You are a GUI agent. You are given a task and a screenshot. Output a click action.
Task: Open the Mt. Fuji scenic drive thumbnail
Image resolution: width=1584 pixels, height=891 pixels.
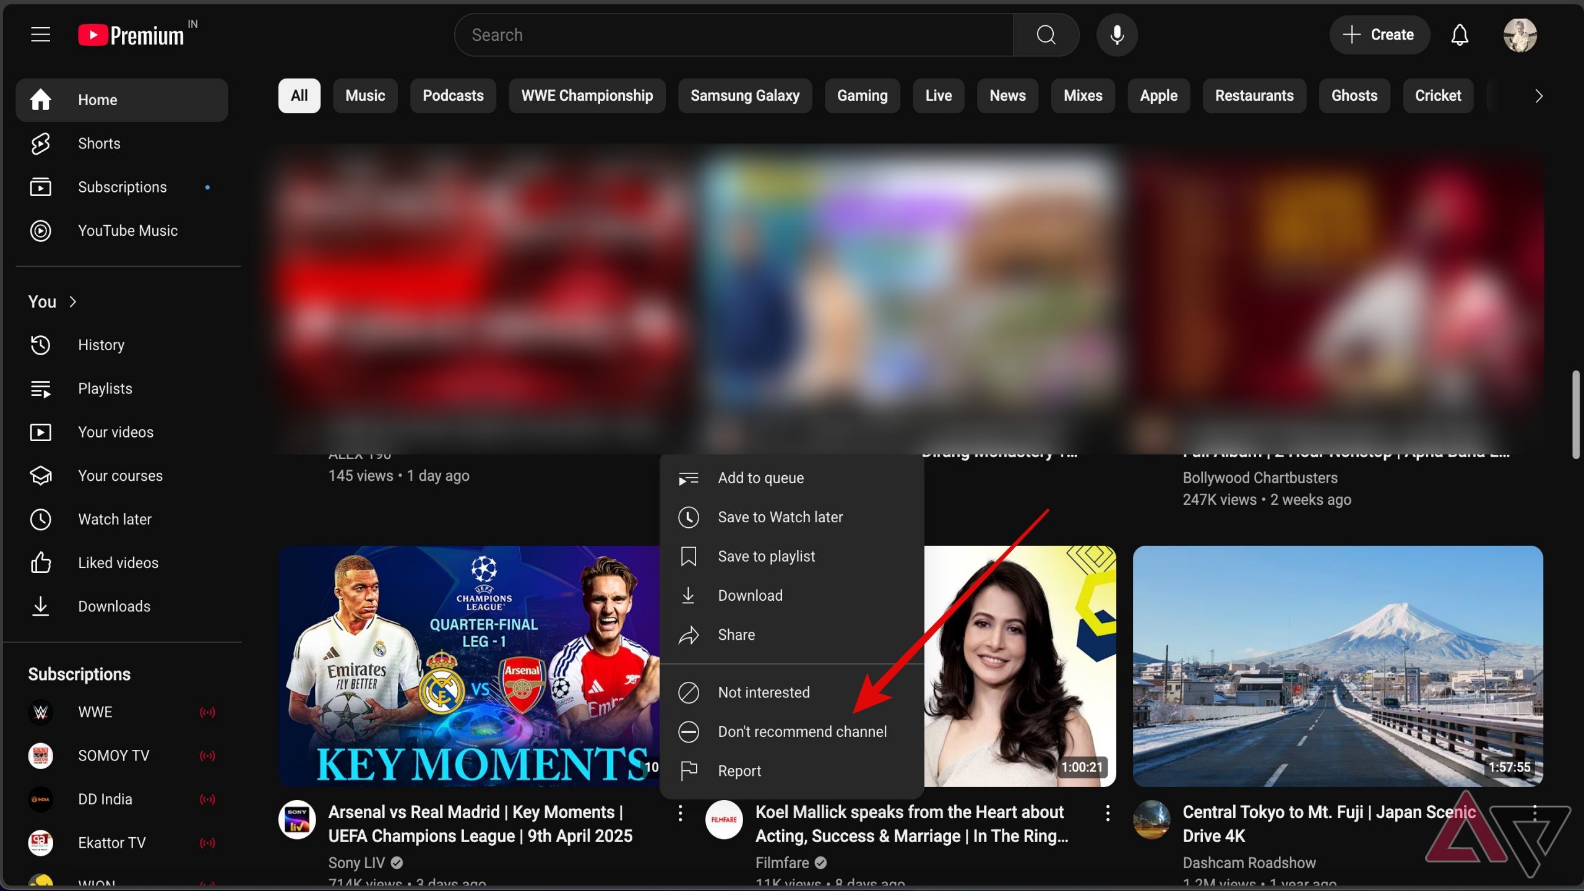click(1338, 666)
